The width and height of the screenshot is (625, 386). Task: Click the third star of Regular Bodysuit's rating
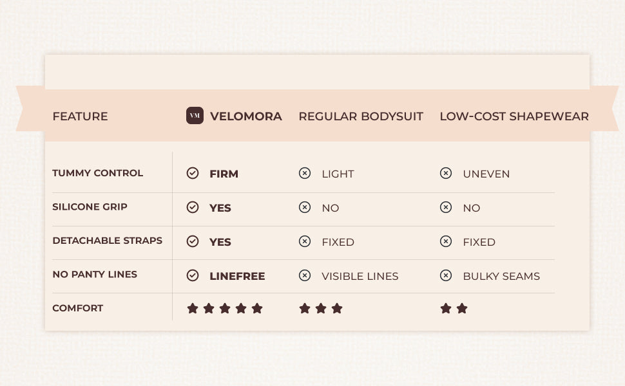point(337,308)
